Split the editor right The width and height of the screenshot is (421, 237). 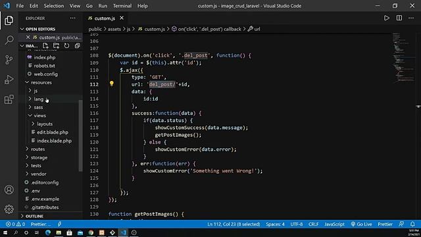(399, 18)
